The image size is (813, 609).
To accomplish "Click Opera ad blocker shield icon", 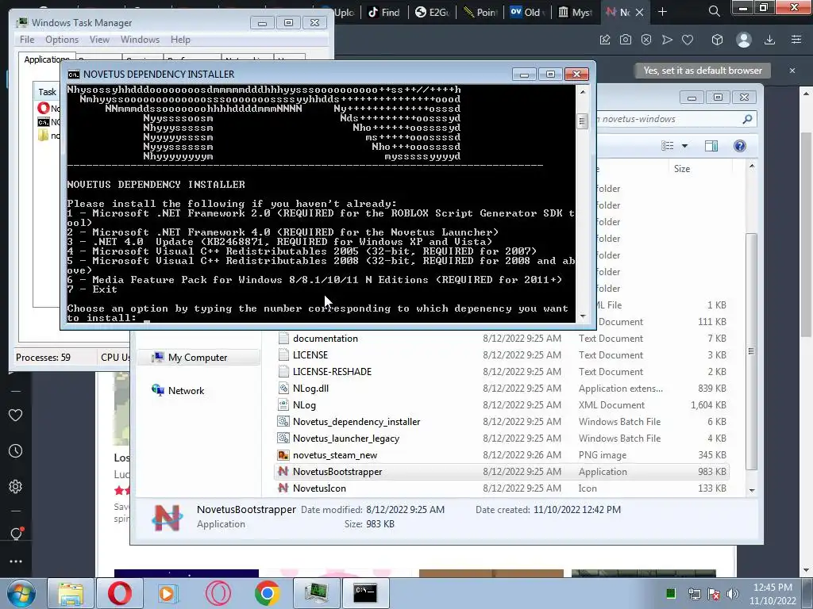I will tap(646, 40).
